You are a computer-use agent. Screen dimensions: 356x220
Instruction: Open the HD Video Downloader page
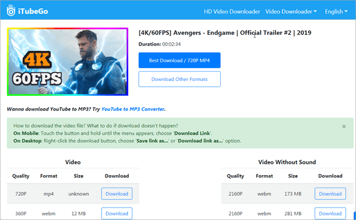(x=232, y=12)
